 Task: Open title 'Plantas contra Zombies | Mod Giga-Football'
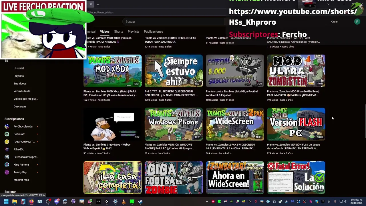[x=232, y=93]
